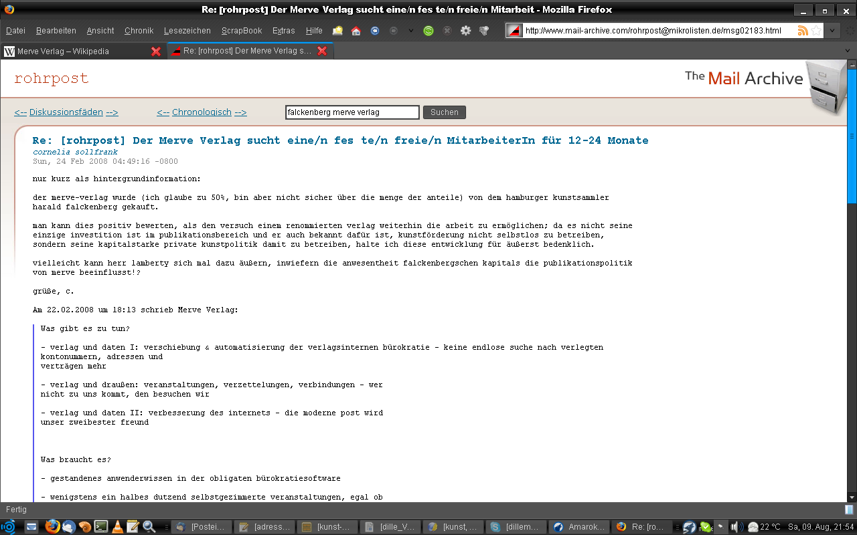The image size is (857, 535).
Task: Click the orange shell launcher icon
Action: 84,527
